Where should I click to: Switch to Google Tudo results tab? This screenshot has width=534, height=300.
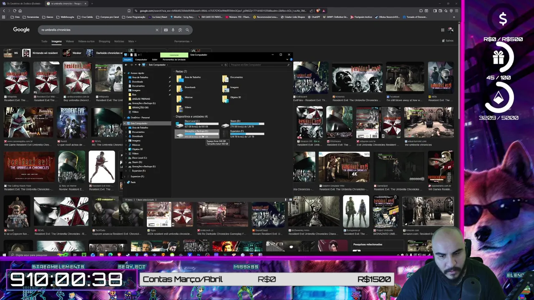(44, 41)
